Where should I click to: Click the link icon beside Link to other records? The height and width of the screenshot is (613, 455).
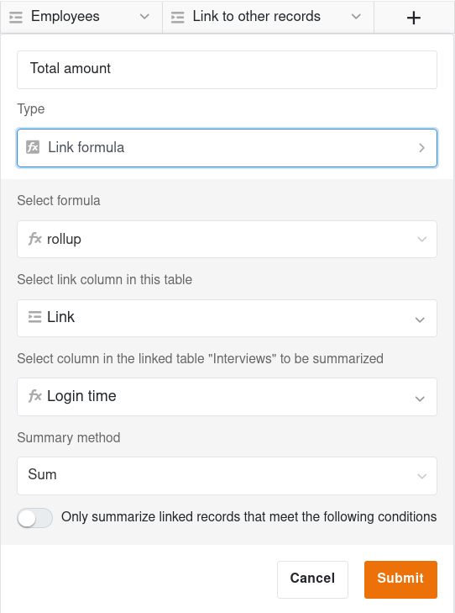[x=178, y=18]
